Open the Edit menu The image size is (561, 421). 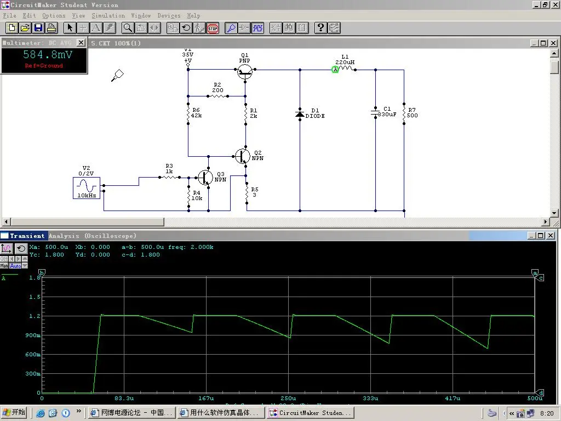pyautogui.click(x=29, y=16)
